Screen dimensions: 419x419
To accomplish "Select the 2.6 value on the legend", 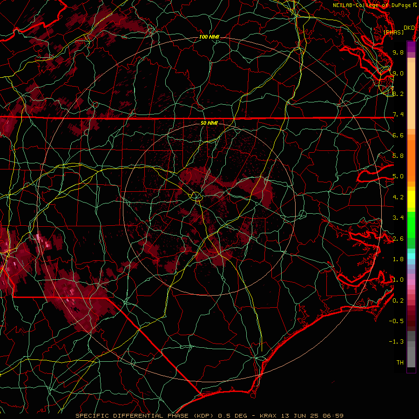I will 398,239.
